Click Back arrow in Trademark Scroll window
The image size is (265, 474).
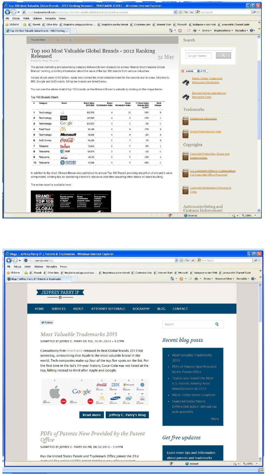click(x=8, y=12)
